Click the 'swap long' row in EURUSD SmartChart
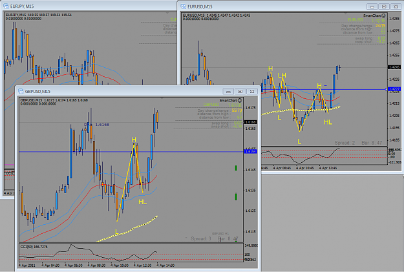Image resolution: width=404 pixels, height=272 pixels. point(370,38)
